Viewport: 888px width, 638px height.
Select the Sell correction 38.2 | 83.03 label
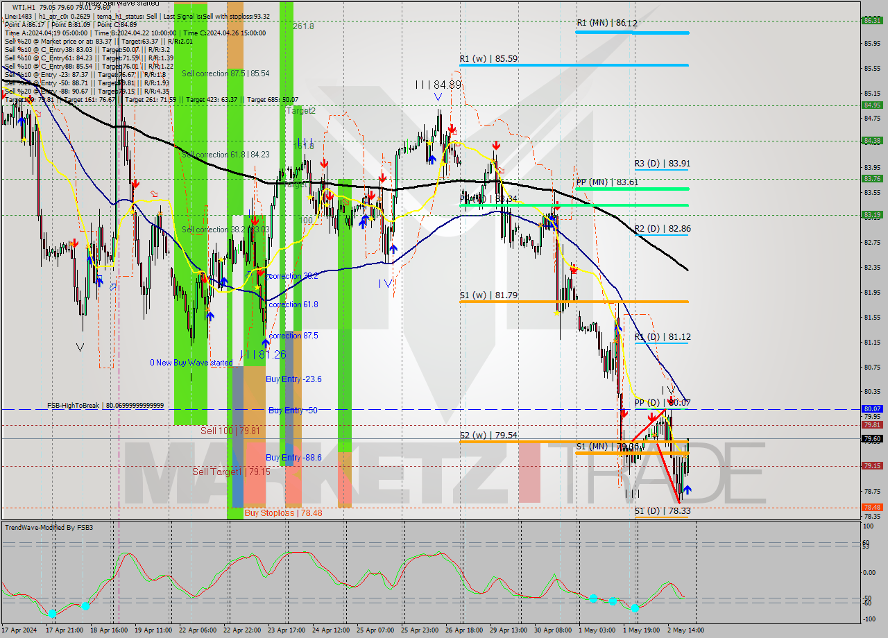(x=225, y=230)
